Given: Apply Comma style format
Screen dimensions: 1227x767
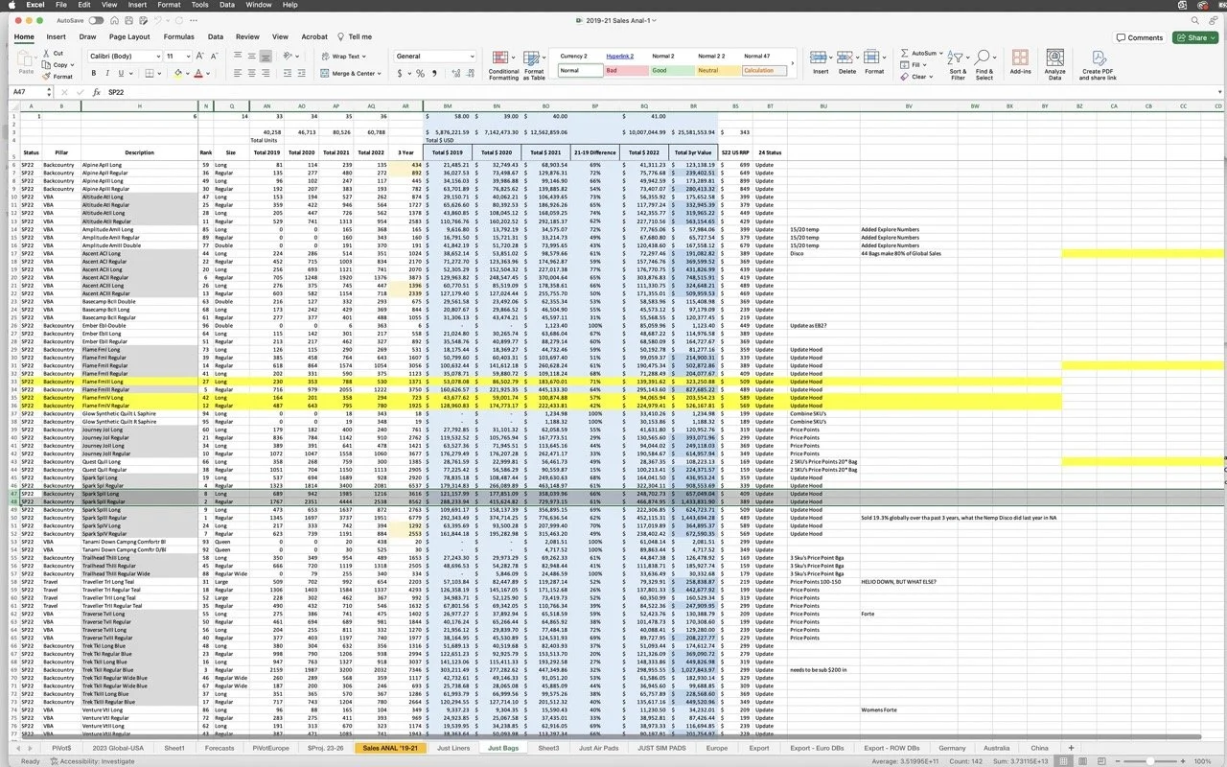Looking at the screenshot, I should [x=435, y=74].
